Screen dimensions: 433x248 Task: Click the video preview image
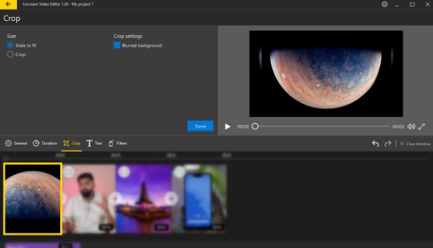point(326,74)
